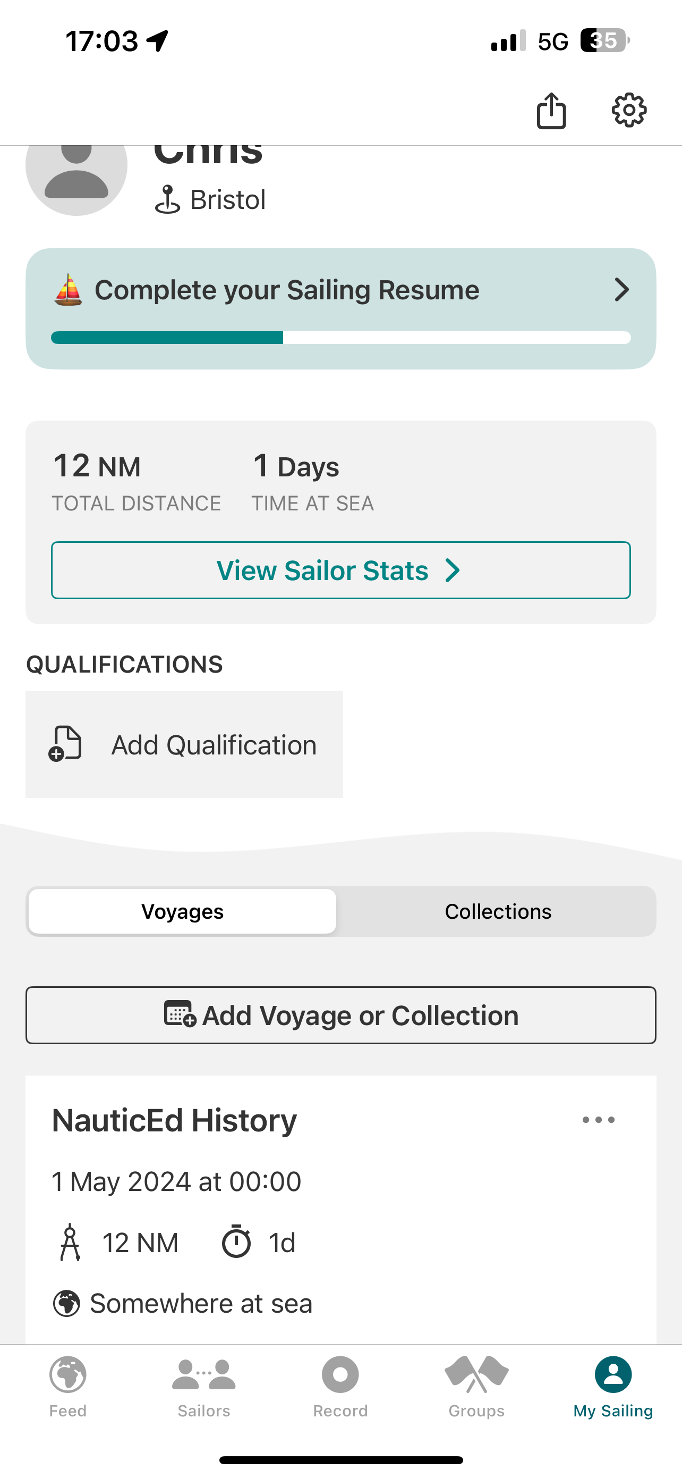
Task: Tap the chevron beside View Sailor Stats
Action: pos(453,570)
